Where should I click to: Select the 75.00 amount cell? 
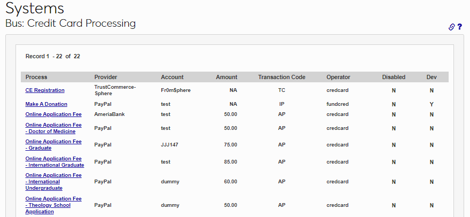tap(231, 145)
